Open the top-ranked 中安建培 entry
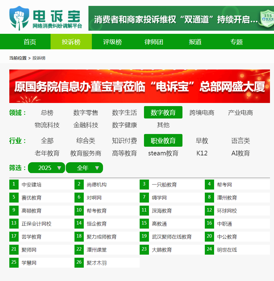Image resolution: width=274 pixels, height=281 pixels. (x=31, y=185)
